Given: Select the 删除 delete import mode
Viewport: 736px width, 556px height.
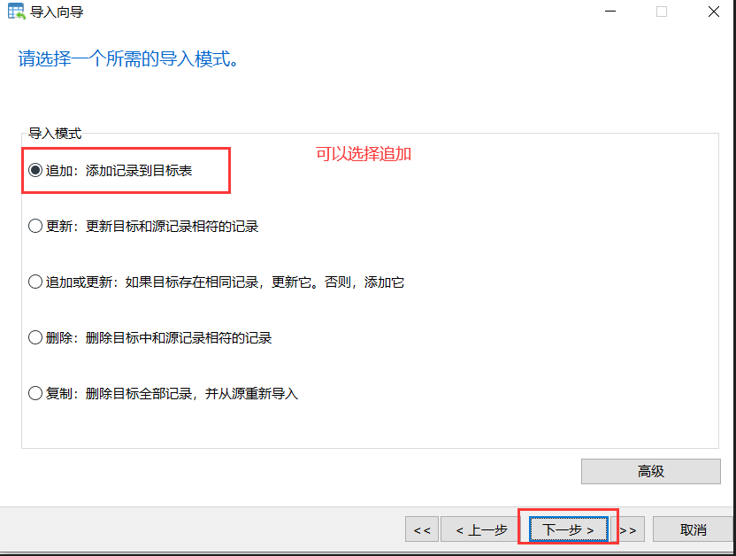Looking at the screenshot, I should pos(35,337).
